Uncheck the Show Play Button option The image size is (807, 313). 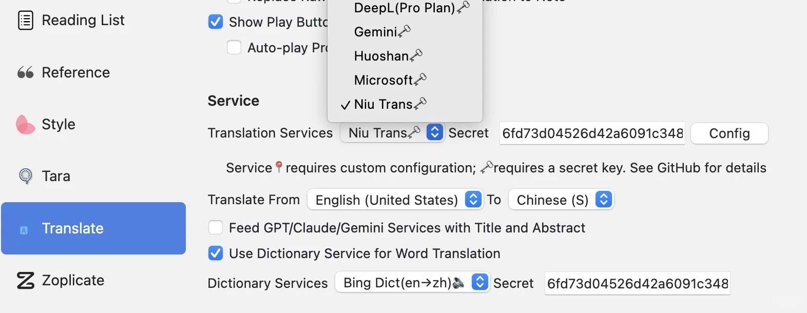point(216,22)
